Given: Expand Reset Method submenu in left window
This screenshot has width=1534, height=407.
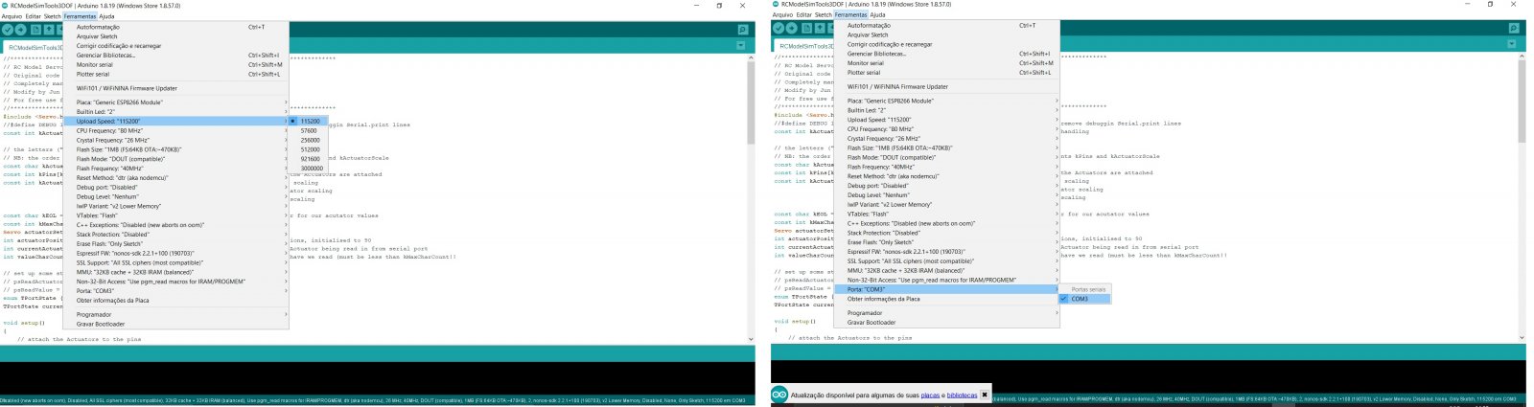Looking at the screenshot, I should coord(175,178).
